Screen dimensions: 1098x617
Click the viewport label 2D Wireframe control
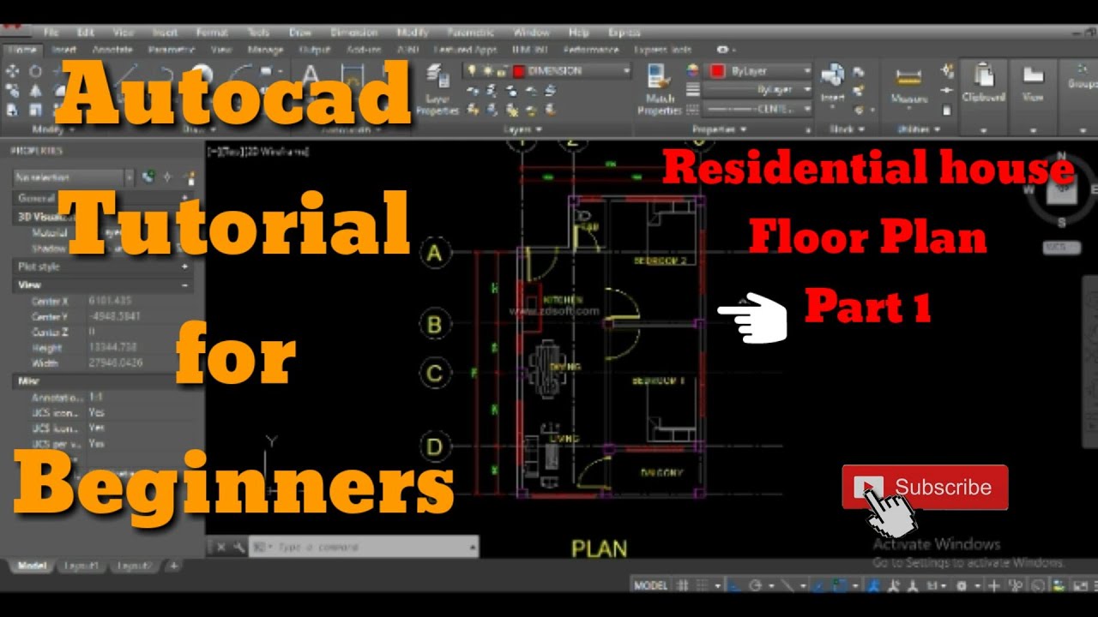pos(279,152)
